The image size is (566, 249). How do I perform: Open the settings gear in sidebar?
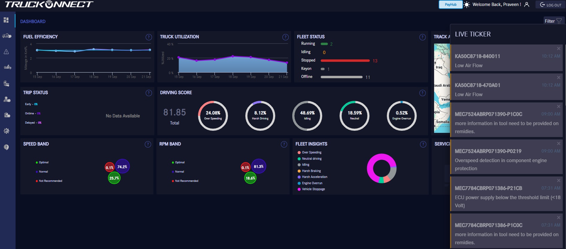(6, 131)
